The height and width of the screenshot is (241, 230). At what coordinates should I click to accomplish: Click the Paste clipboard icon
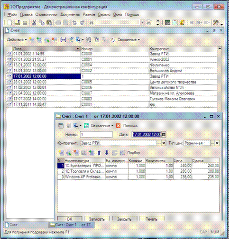(49, 23)
